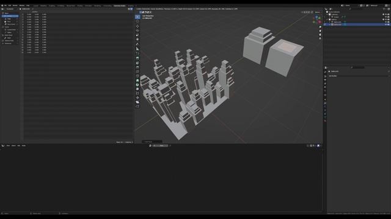This screenshot has height=219, width=391.
Task: Expand the Collection row in outliner
Action: pyautogui.click(x=327, y=15)
